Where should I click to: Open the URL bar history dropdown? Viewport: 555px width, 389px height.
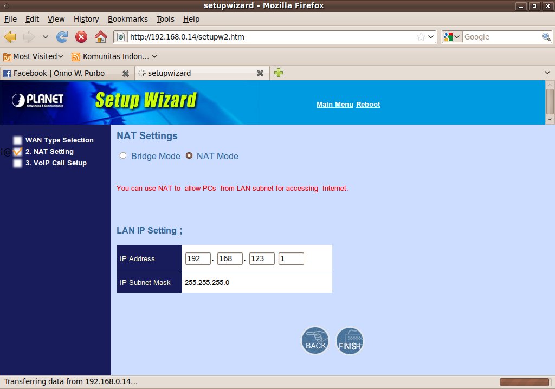pyautogui.click(x=431, y=37)
